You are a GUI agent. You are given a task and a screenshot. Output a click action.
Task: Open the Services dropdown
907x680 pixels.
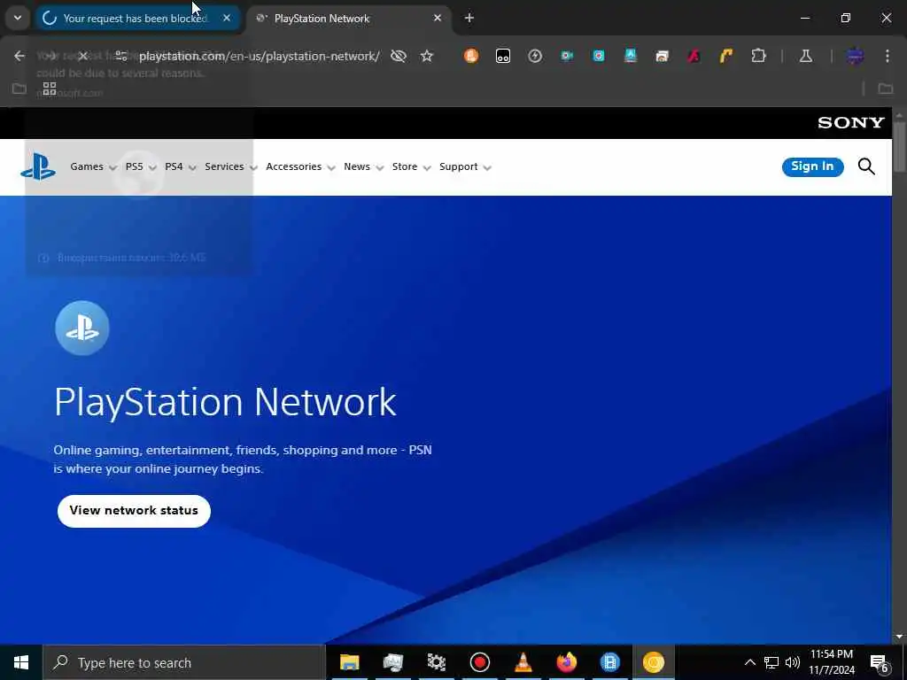click(231, 166)
